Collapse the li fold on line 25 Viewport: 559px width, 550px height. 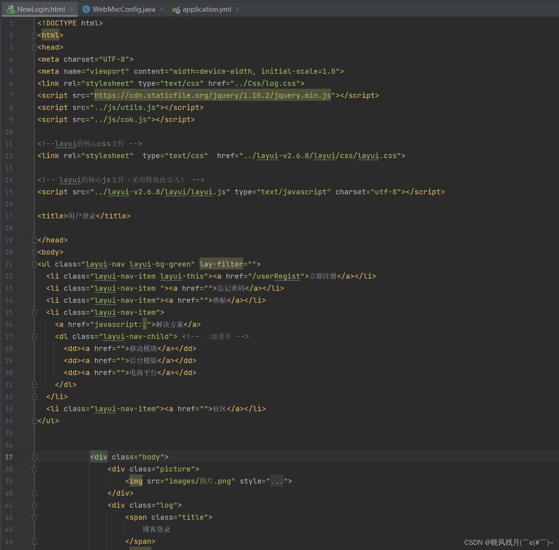coord(34,313)
